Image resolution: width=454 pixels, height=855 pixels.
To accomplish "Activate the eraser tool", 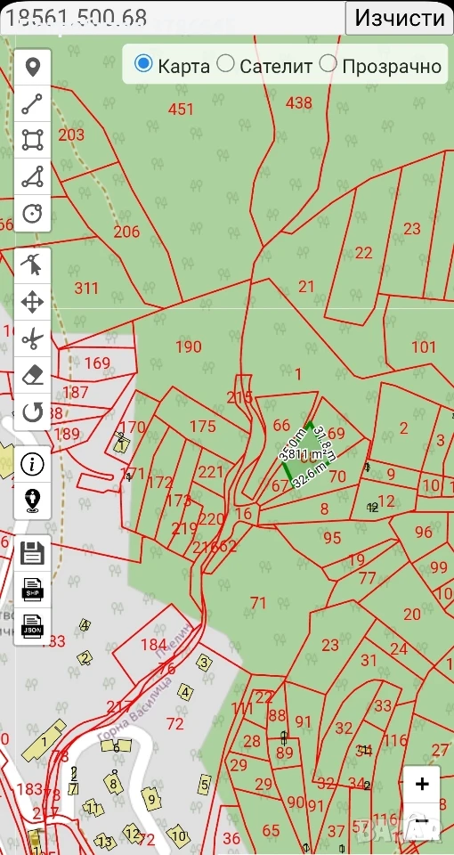I will pos(32,375).
